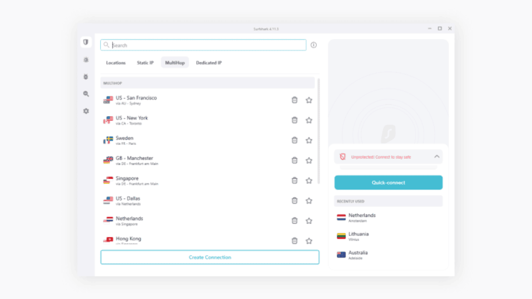This screenshot has width=532, height=299.
Task: Open Antivirus from the sidebar
Action: click(x=86, y=76)
